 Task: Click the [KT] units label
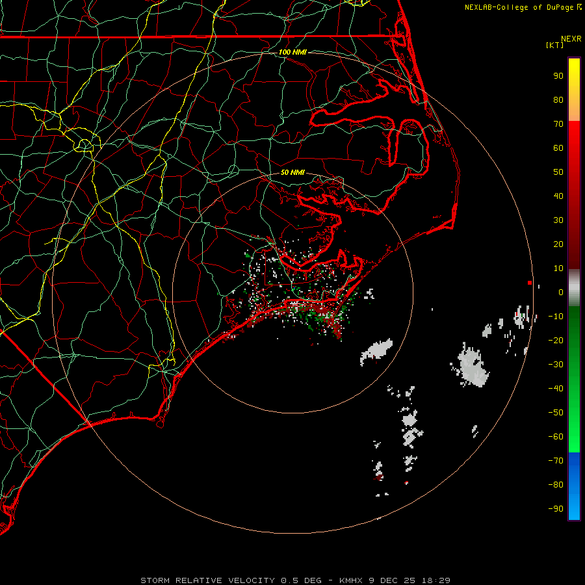[x=555, y=45]
